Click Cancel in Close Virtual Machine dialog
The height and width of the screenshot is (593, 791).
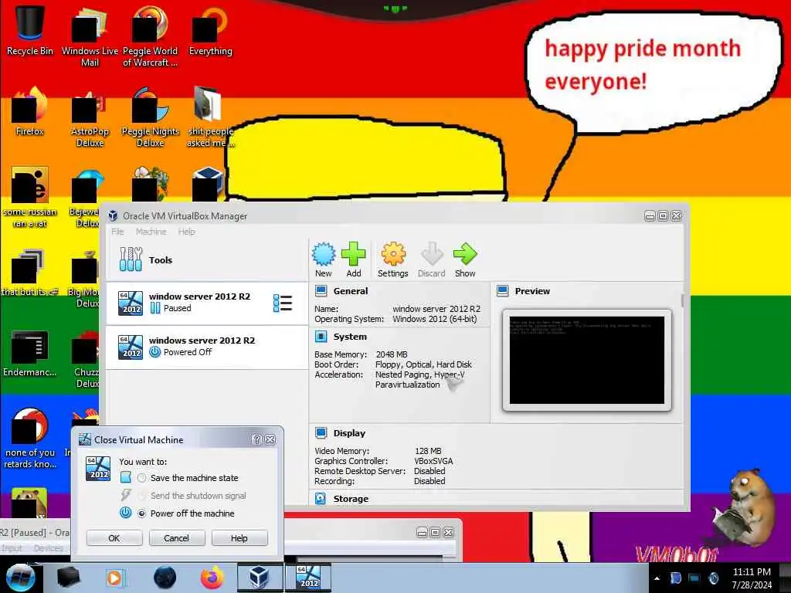click(177, 538)
